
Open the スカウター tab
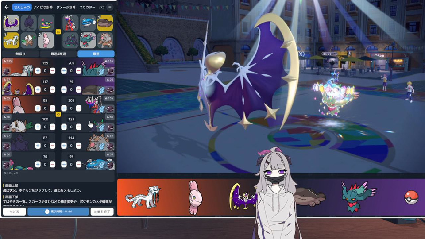[x=87, y=7]
